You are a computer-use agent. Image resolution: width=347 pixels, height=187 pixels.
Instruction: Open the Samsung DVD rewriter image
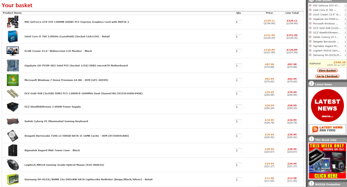pos(13,180)
